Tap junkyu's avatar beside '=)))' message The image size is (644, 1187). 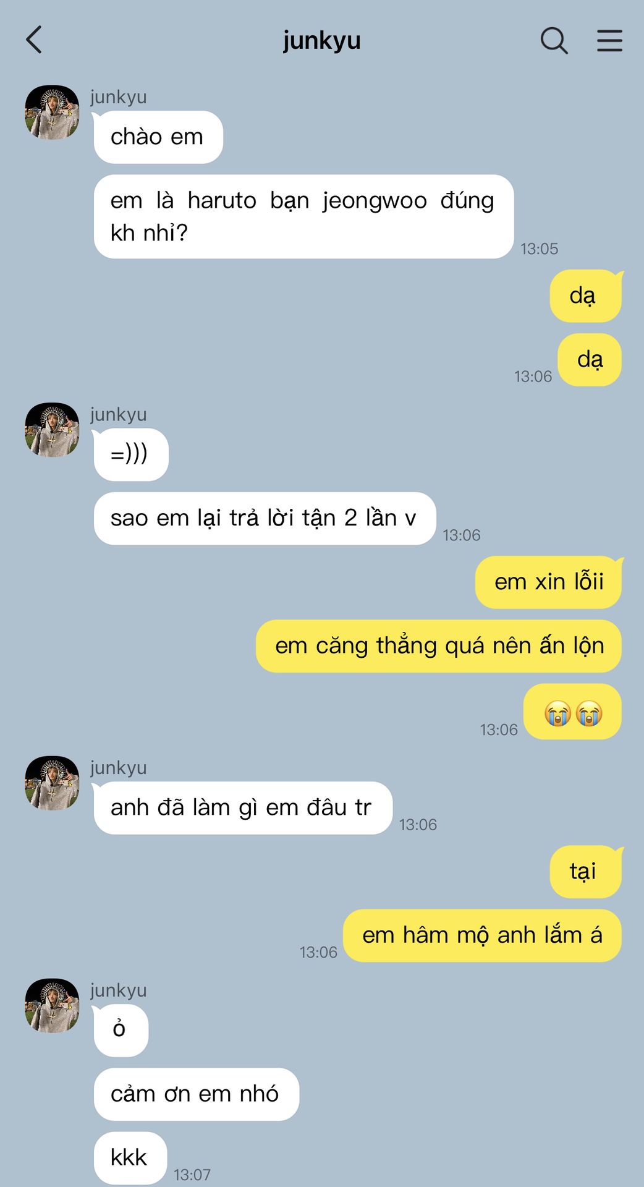pos(52,430)
